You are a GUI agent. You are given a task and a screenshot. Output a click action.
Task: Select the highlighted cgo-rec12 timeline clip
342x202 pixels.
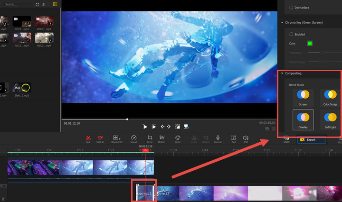(x=145, y=193)
